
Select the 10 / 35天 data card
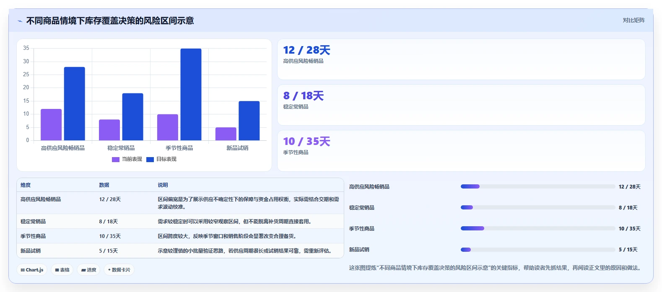[461, 151]
